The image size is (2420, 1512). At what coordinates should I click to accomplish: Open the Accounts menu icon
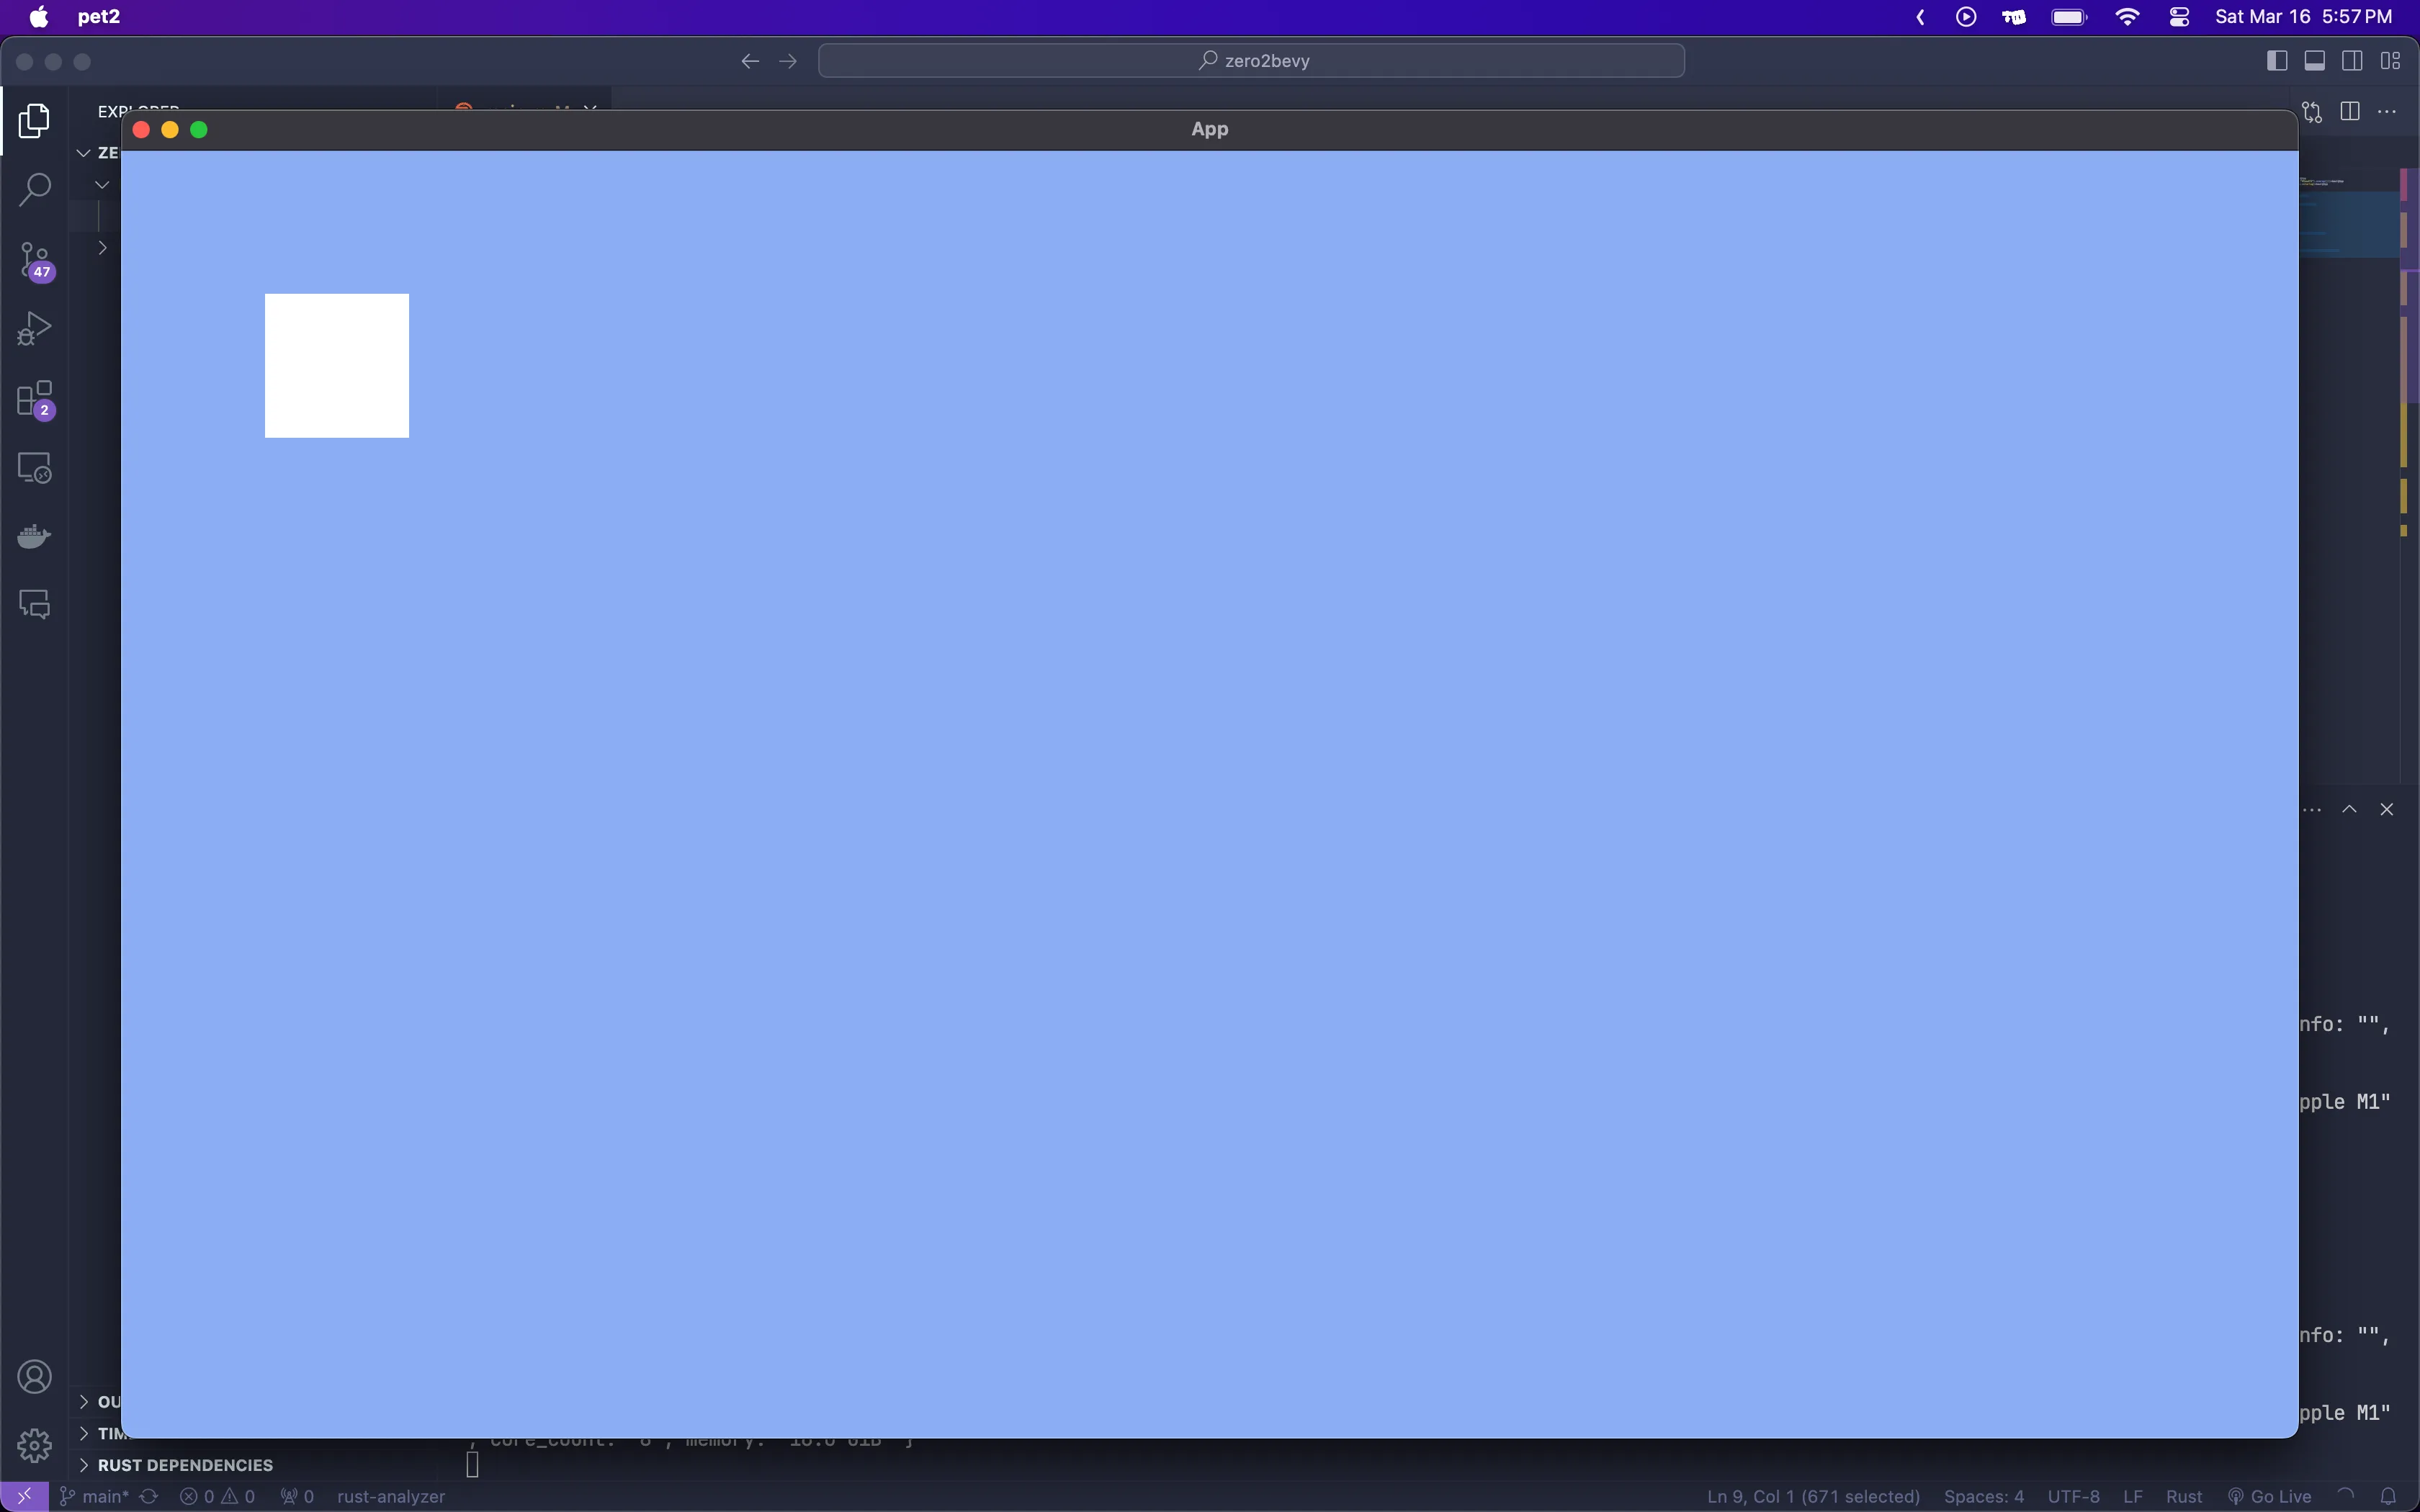point(34,1377)
